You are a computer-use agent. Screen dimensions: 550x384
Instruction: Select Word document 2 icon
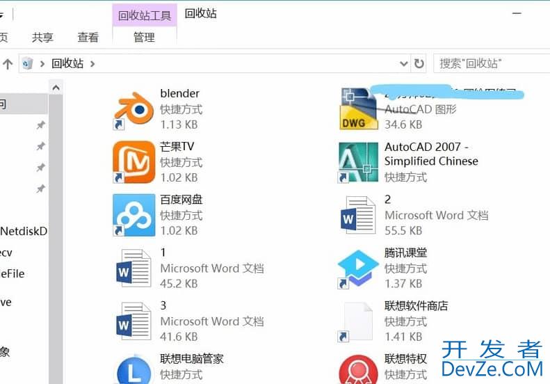tap(358, 215)
